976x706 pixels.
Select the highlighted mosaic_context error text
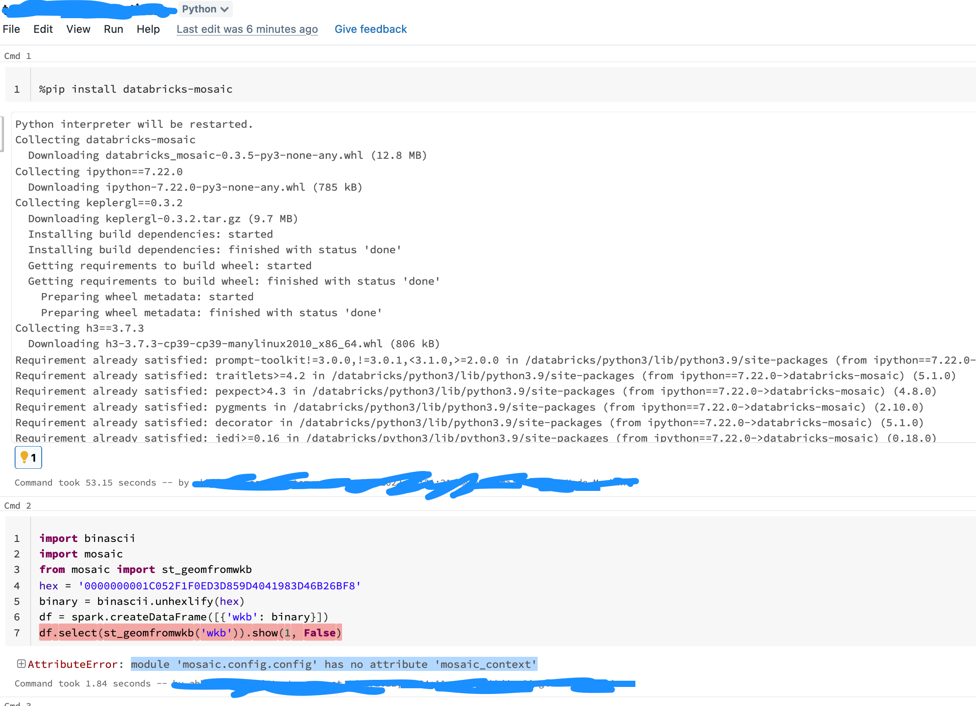pyautogui.click(x=333, y=664)
